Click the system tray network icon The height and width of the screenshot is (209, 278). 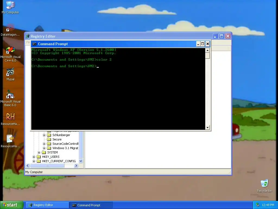pyautogui.click(x=258, y=205)
